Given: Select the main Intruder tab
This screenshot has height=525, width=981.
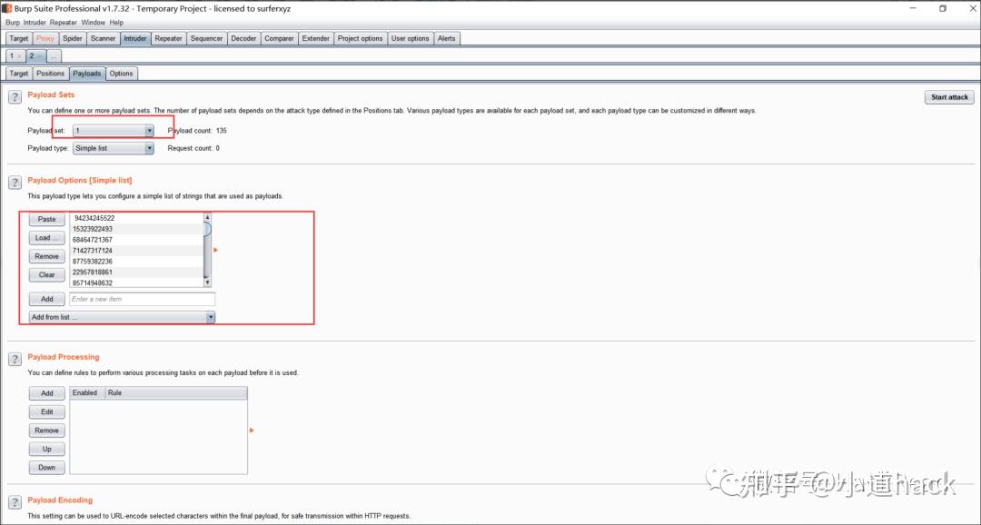Looking at the screenshot, I should [135, 39].
